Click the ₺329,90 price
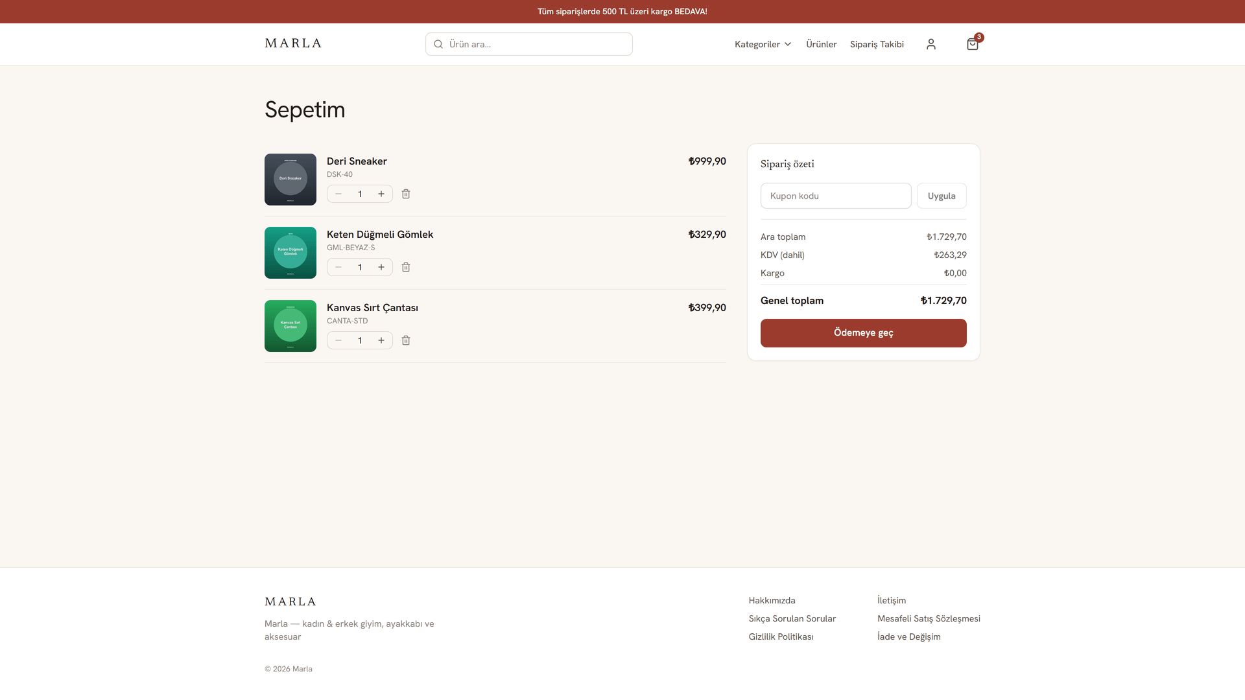Screen dimensions: 1245x700 point(707,235)
